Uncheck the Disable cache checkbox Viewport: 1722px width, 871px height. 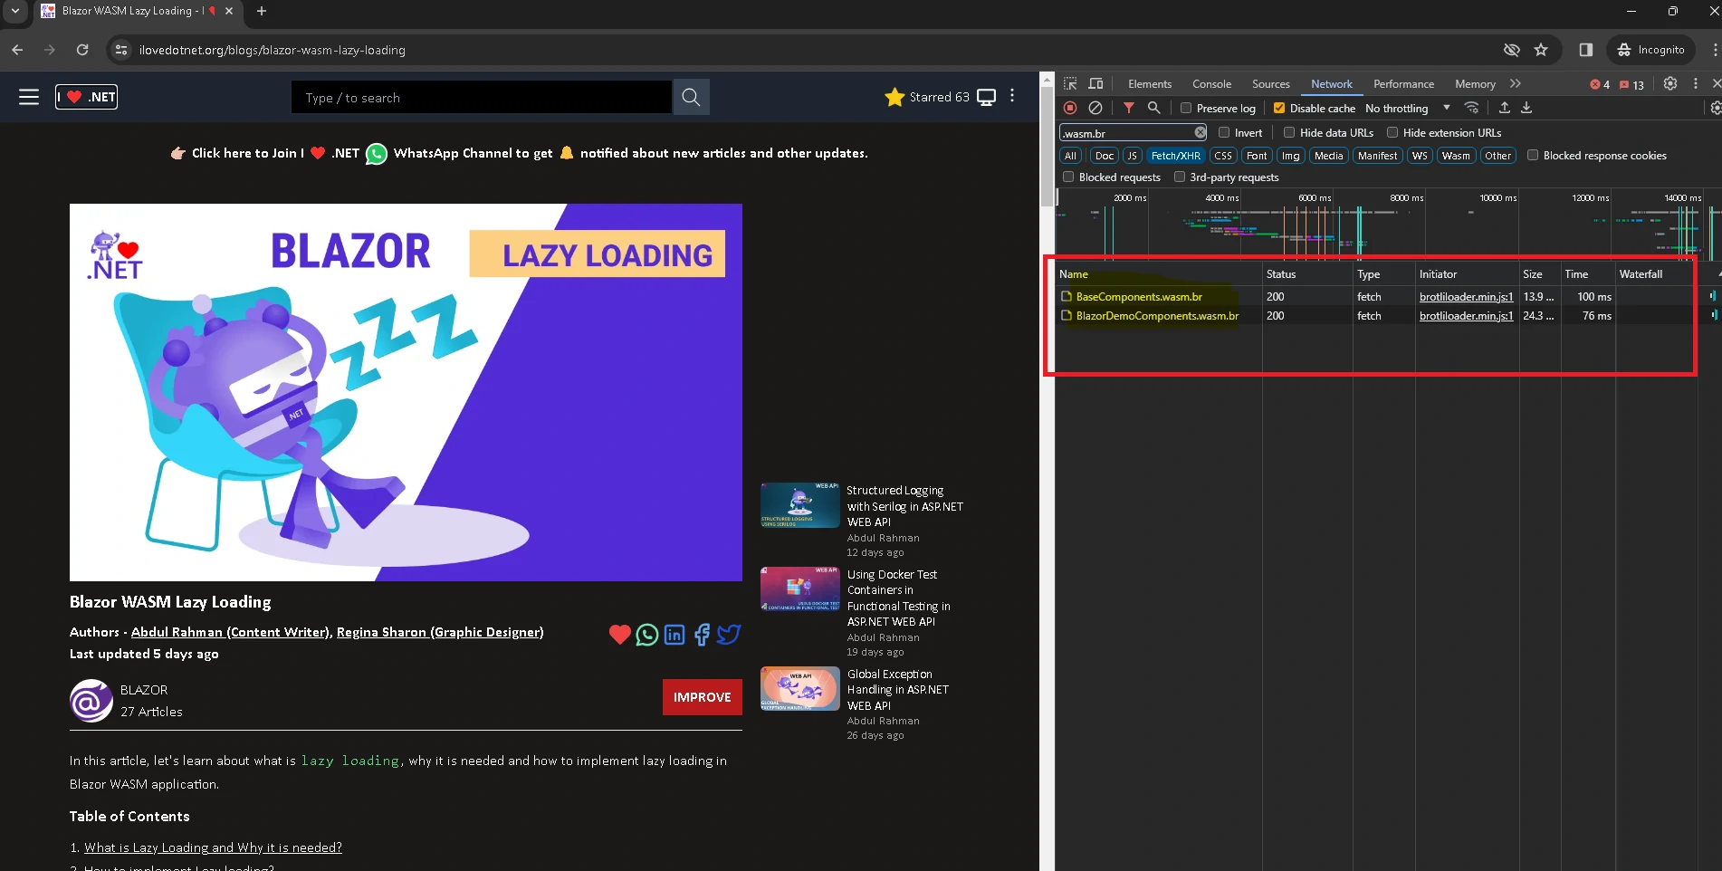click(x=1279, y=108)
